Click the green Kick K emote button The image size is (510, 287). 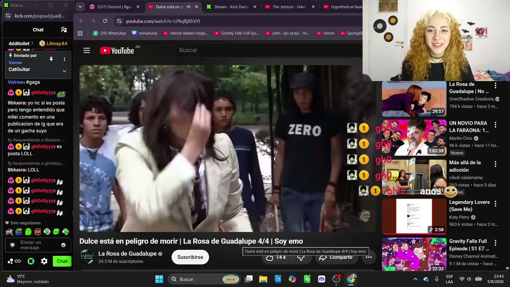31,261
